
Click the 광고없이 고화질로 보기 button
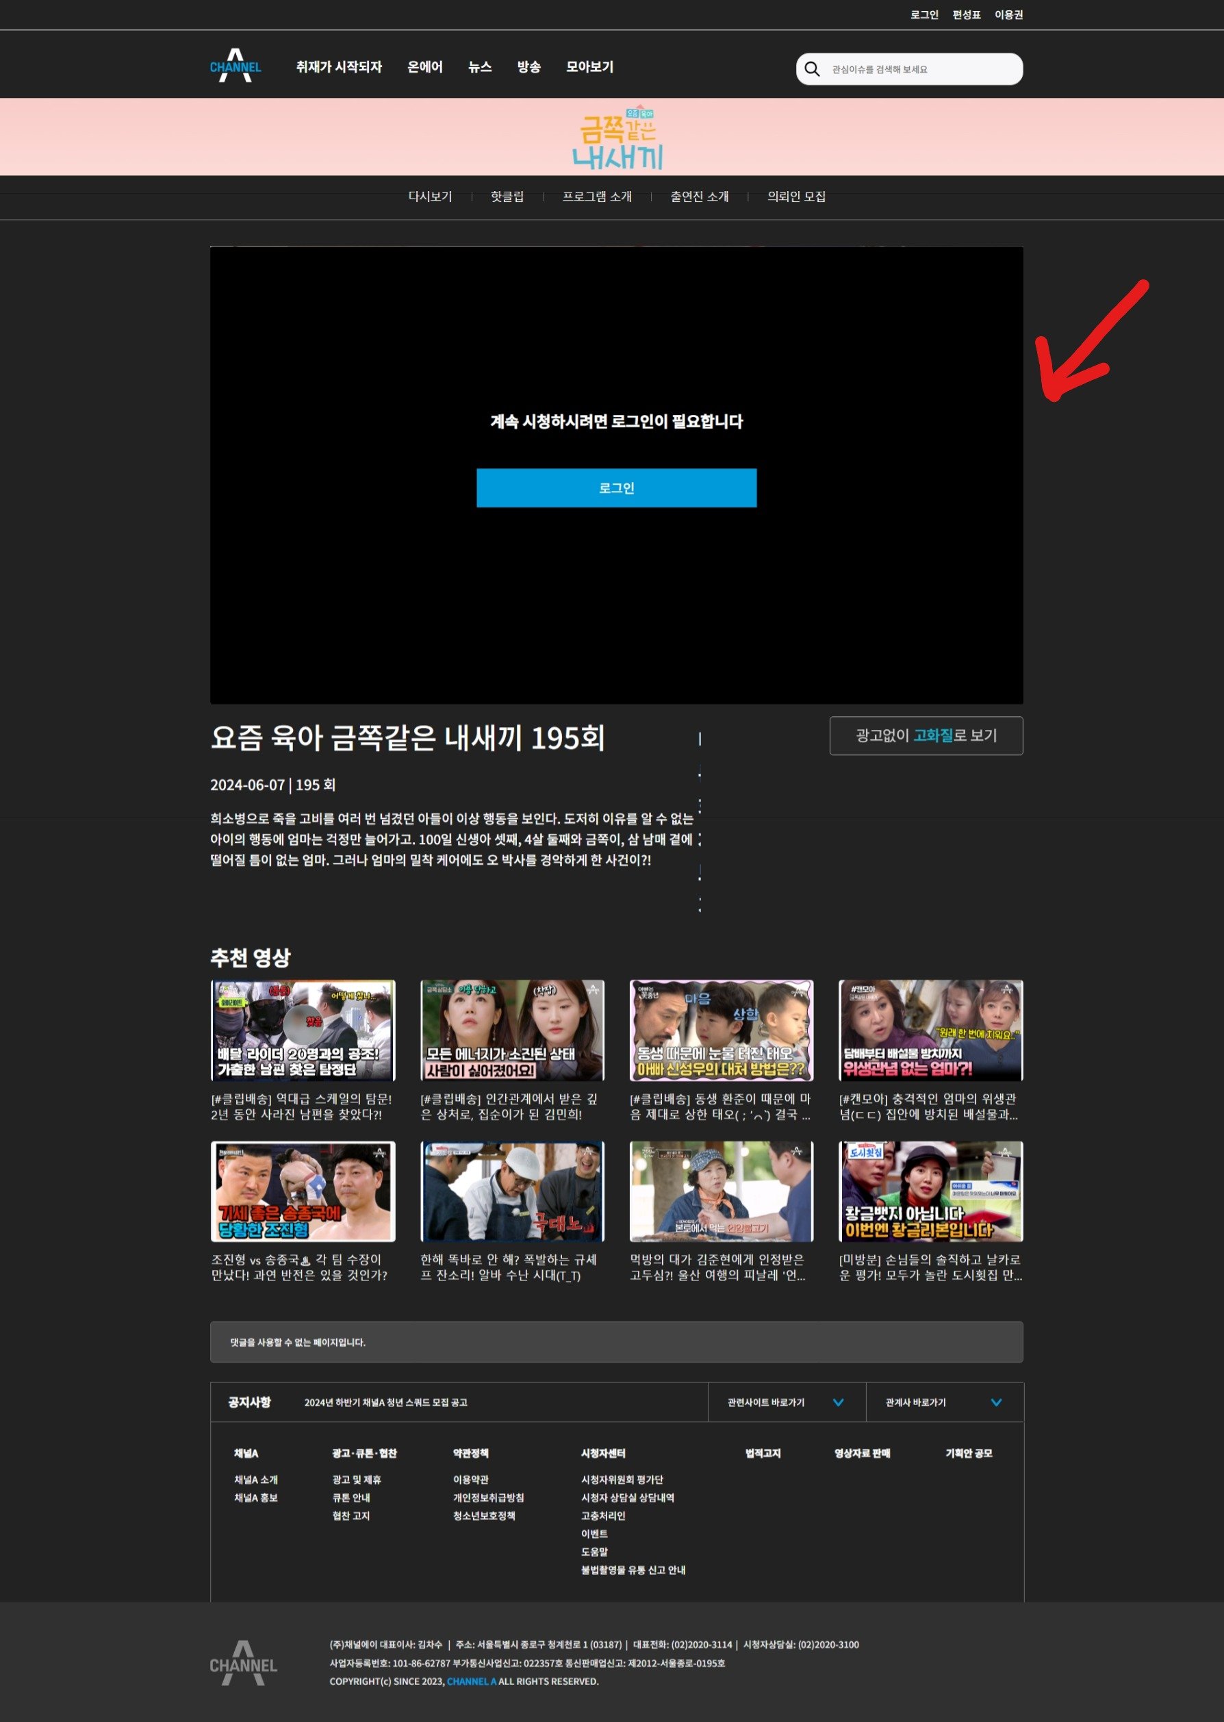(926, 735)
